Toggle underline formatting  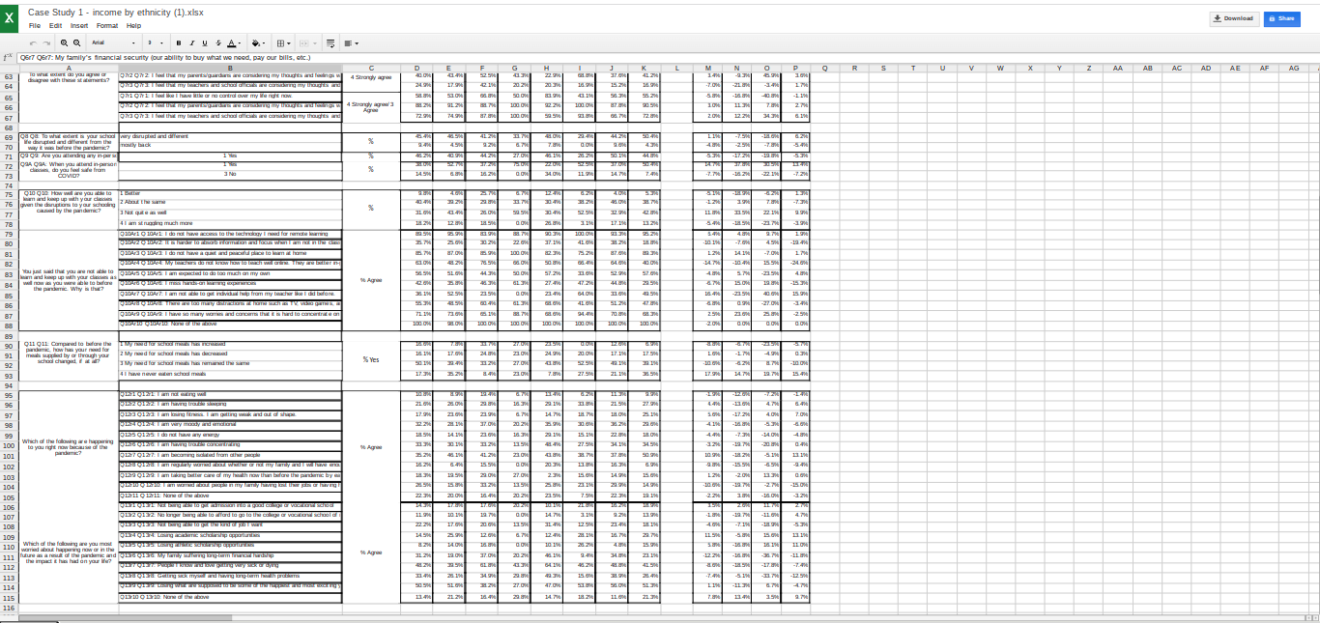point(204,42)
